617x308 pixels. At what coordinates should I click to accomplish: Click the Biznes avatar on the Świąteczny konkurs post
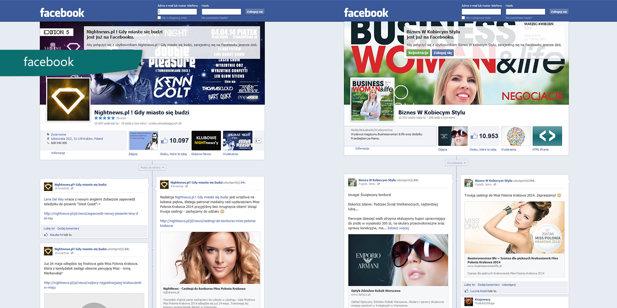[352, 182]
